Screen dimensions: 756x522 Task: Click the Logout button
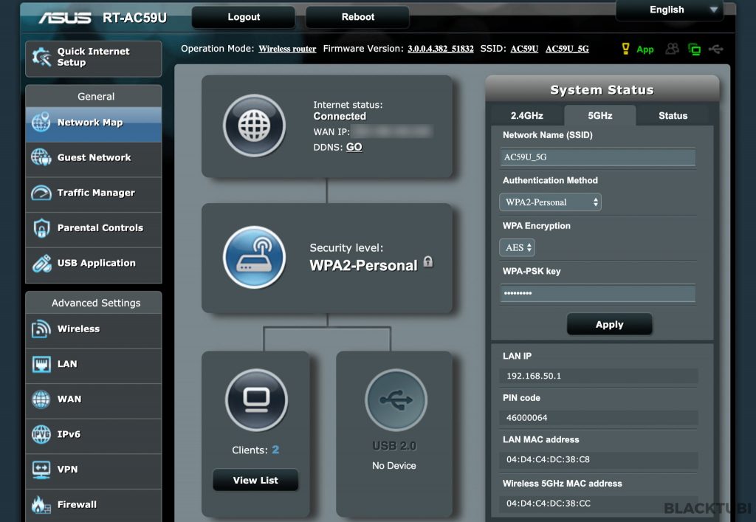click(244, 17)
